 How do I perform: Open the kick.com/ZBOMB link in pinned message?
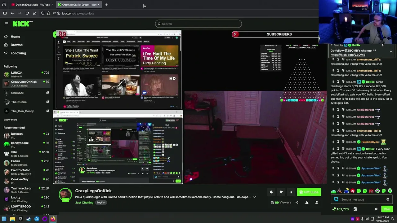pyautogui.click(x=348, y=55)
